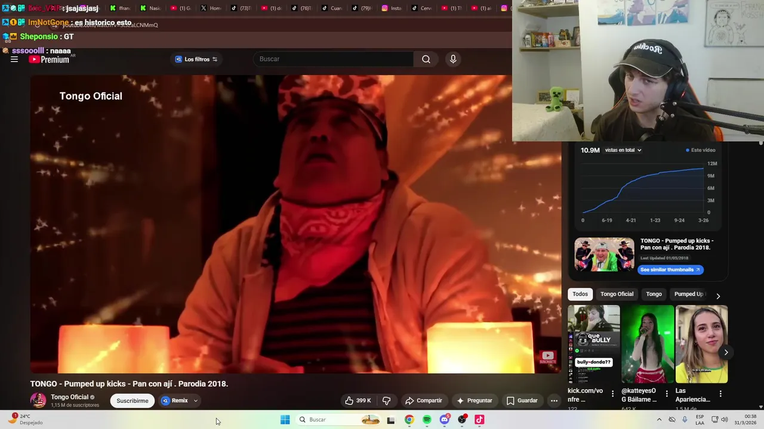The width and height of the screenshot is (764, 429).
Task: Click the system tray microphone icon
Action: pyautogui.click(x=685, y=419)
